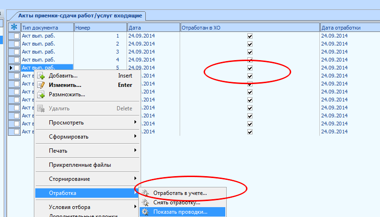Tick the selection checkbox for act number 1
Viewport: 380px width, 217px height.
coord(17,36)
